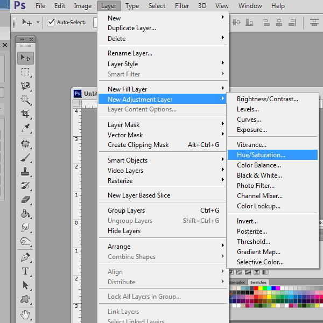Select the Rectangular Marquee tool
The image size is (323, 323).
click(x=25, y=72)
